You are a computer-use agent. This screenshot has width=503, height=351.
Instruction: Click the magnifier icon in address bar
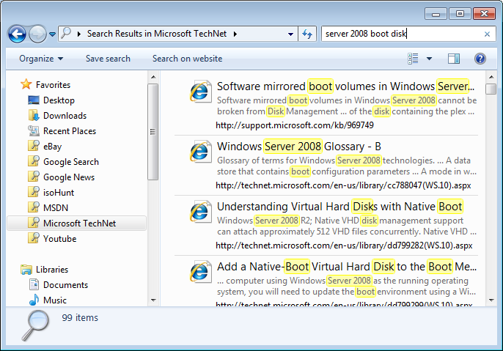66,33
